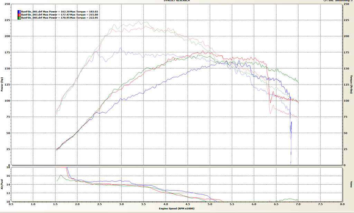Click the 7.0 tick on Engine Speed axis
The width and height of the screenshot is (354, 213).
[x=298, y=205]
